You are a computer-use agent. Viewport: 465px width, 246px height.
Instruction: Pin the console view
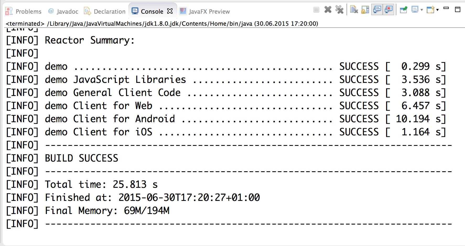click(x=403, y=10)
